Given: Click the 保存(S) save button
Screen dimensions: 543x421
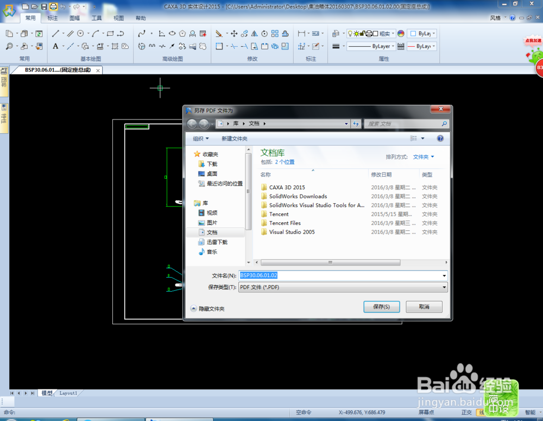Looking at the screenshot, I should point(382,307).
